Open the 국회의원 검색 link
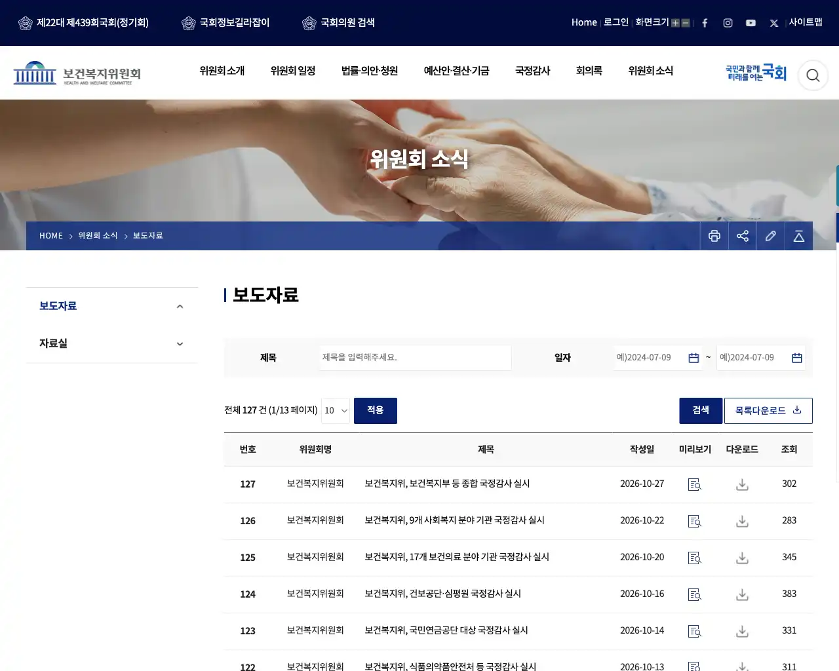 coord(339,23)
